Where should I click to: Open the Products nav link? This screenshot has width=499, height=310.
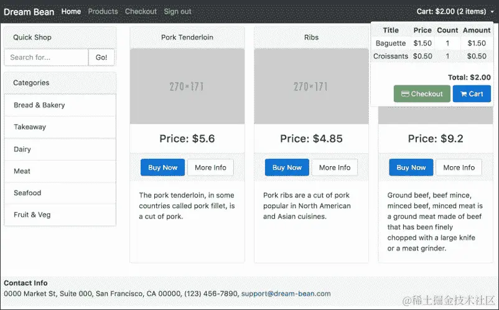[x=103, y=11]
